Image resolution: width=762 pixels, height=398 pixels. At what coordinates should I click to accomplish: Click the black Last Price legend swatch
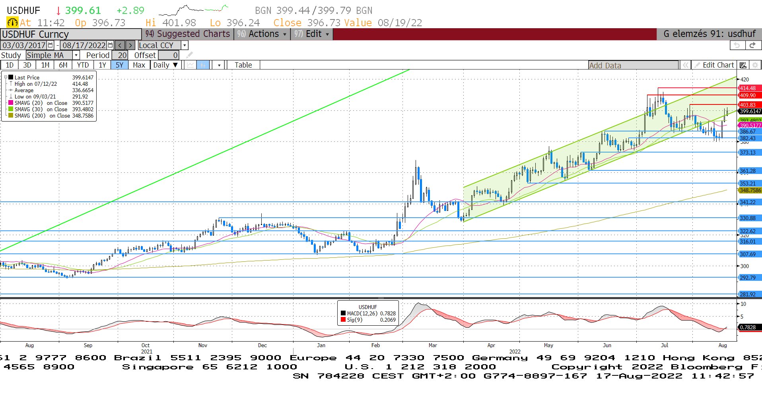pyautogui.click(x=11, y=77)
